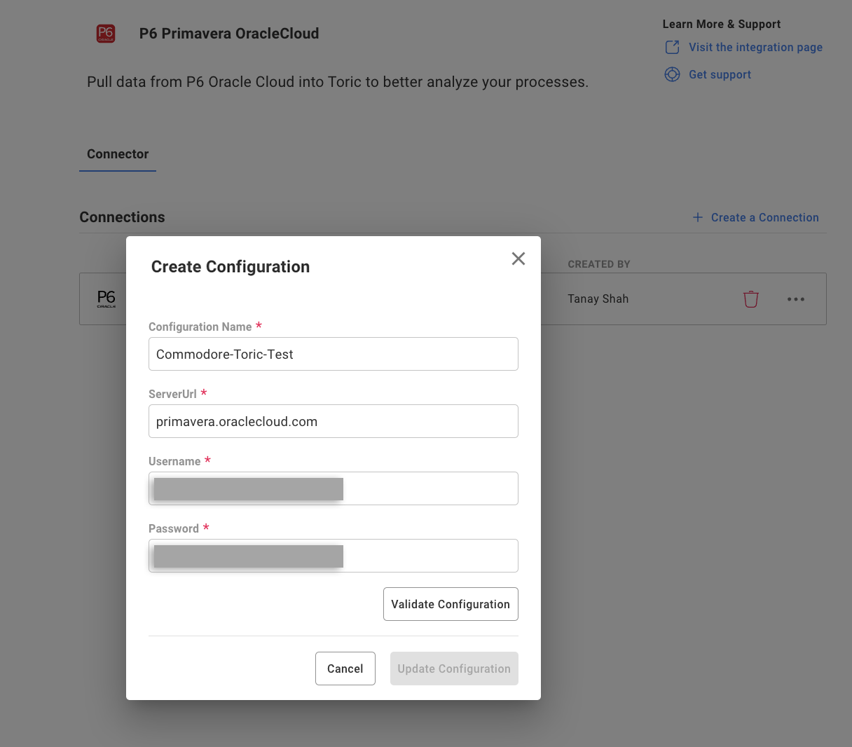The height and width of the screenshot is (747, 852).
Task: Click the Connections section heading
Action: pos(122,217)
